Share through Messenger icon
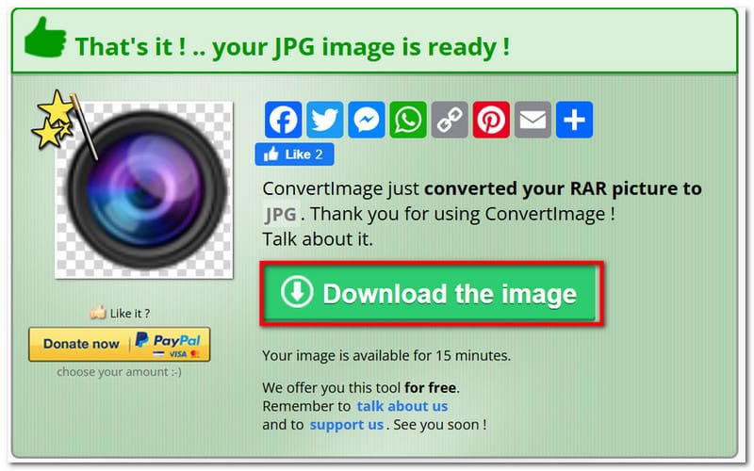Image resolution: width=754 pixels, height=471 pixels. pyautogui.click(x=366, y=120)
